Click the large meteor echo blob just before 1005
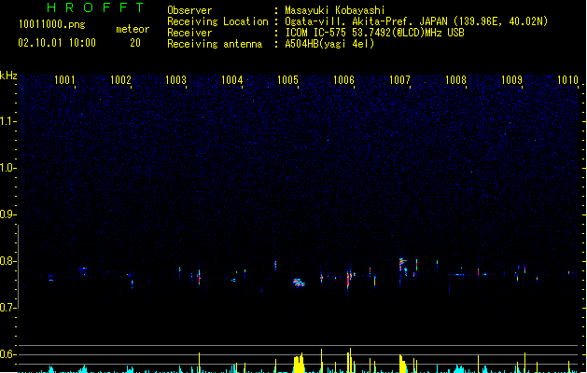 (x=299, y=283)
